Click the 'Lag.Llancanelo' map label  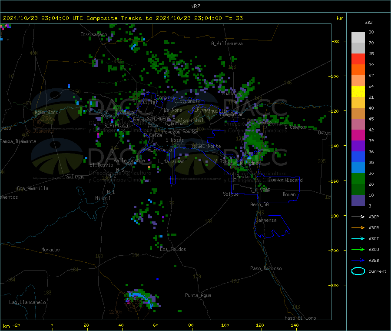pos(27,302)
